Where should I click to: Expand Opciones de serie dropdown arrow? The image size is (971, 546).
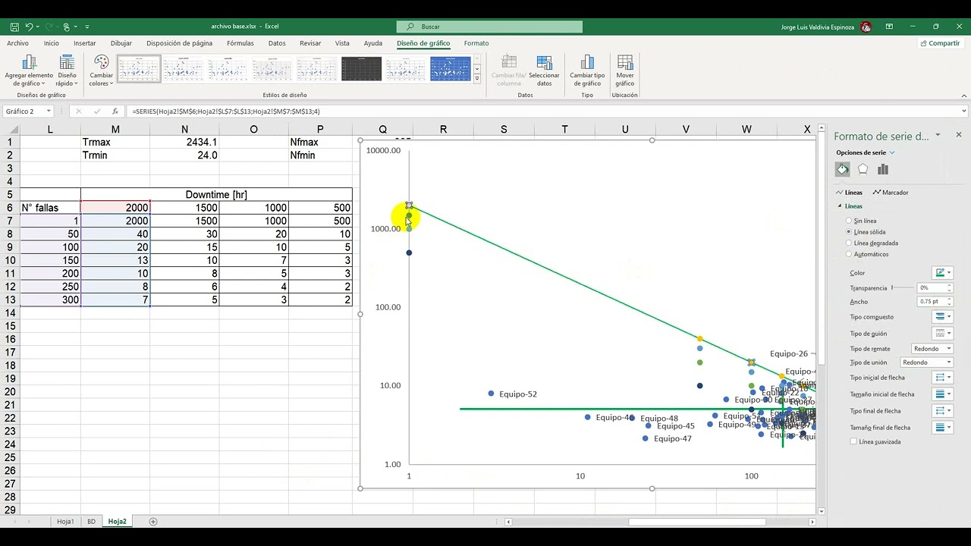tap(892, 153)
